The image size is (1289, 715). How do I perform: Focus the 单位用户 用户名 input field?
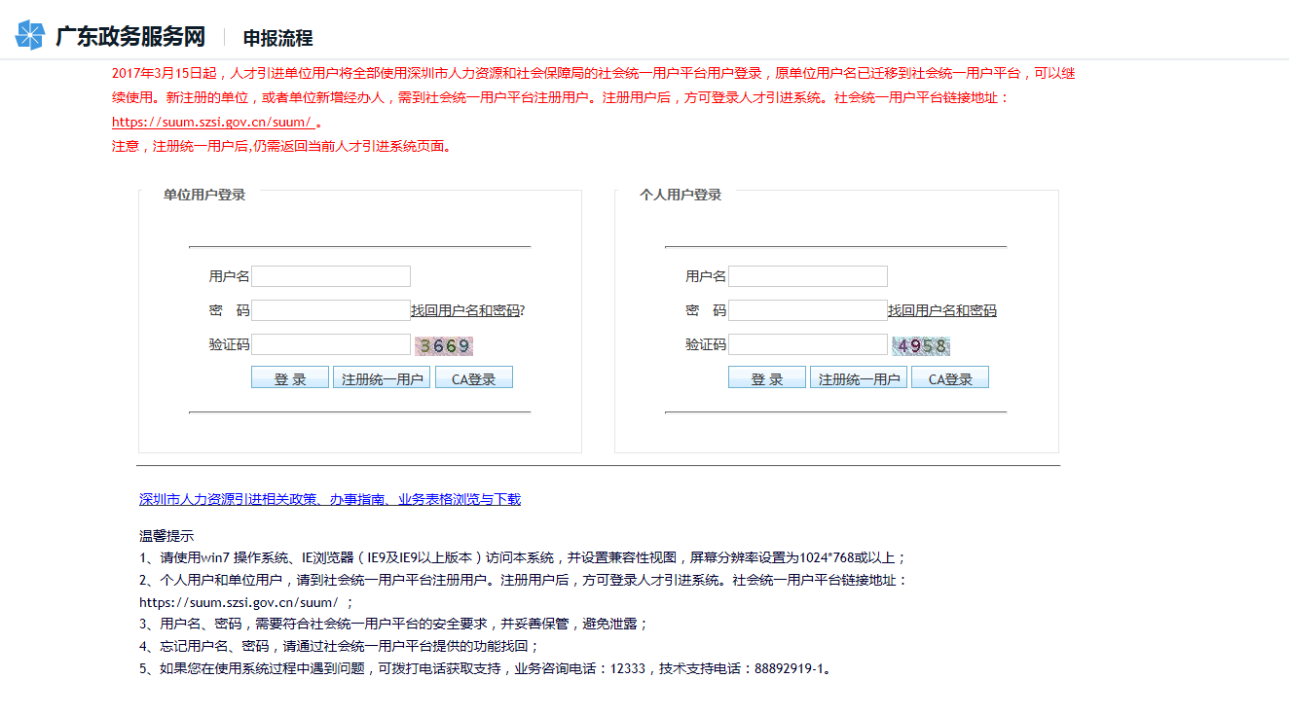pyautogui.click(x=331, y=276)
